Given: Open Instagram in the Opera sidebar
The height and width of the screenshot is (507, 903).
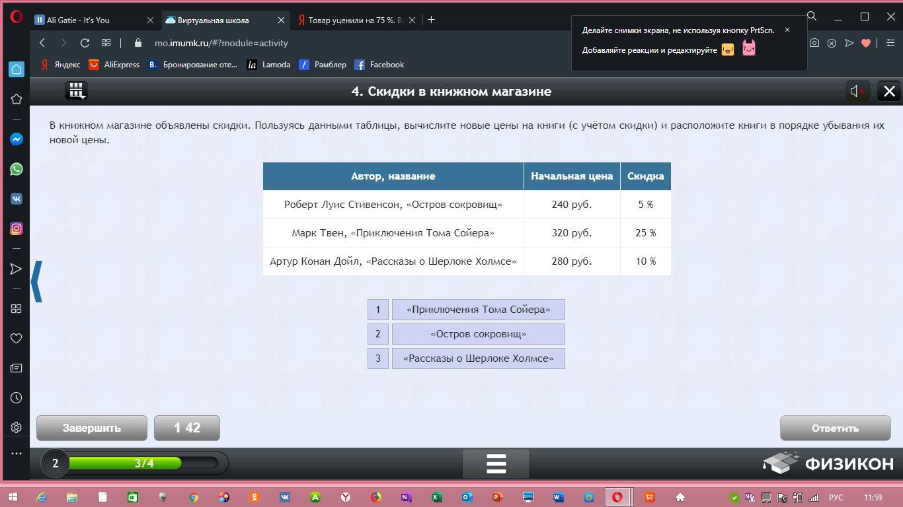Looking at the screenshot, I should click(17, 228).
